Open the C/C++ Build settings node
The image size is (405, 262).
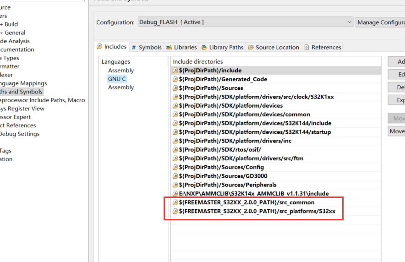9,24
